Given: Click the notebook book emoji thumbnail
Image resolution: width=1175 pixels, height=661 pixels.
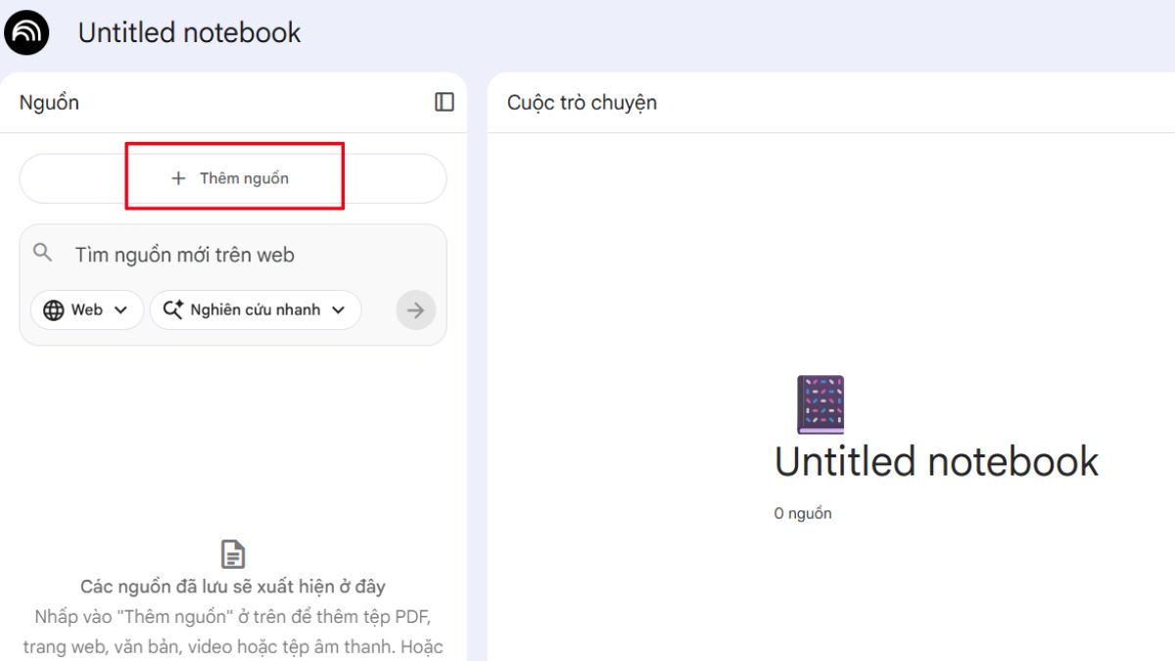Looking at the screenshot, I should pos(822,404).
